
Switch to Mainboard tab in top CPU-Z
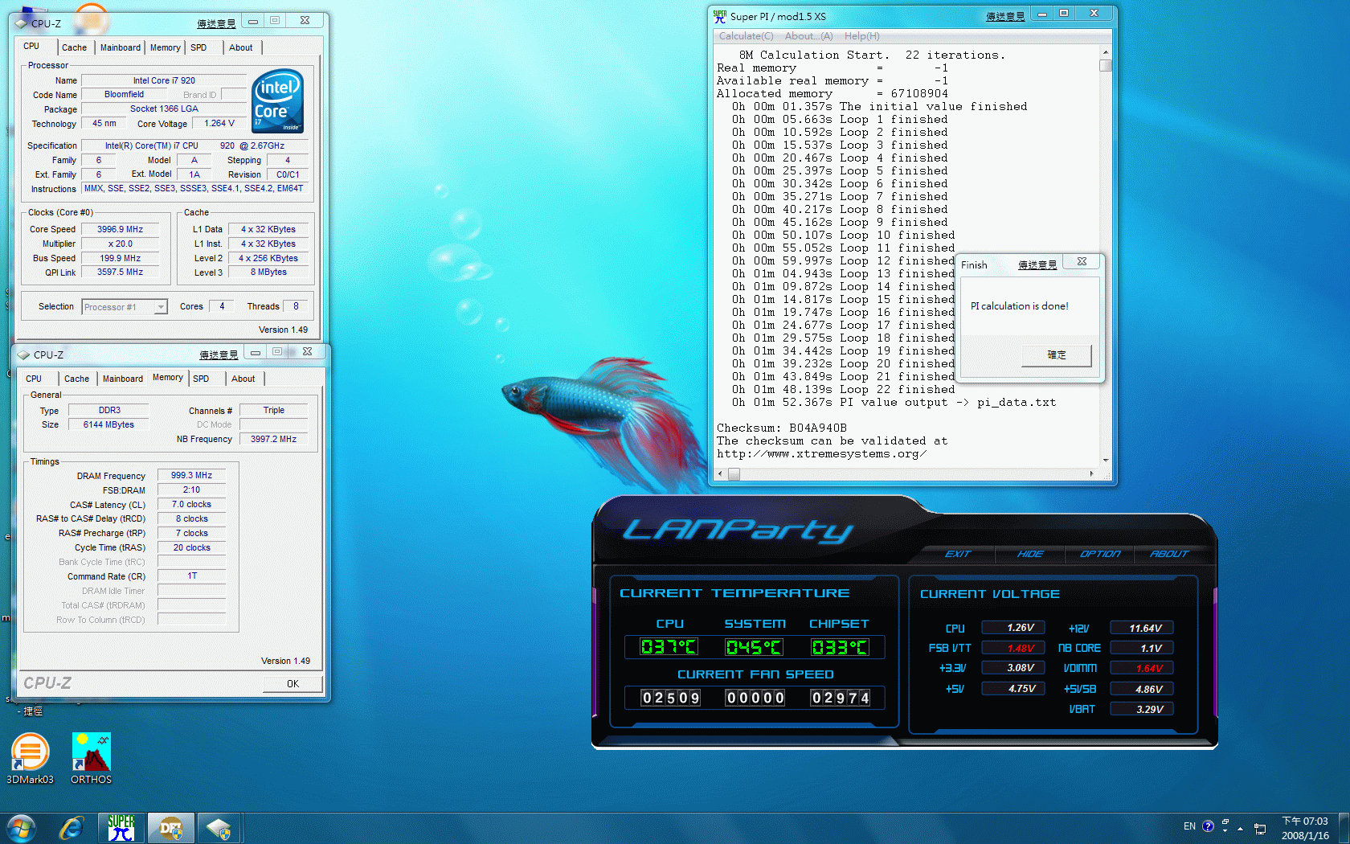[x=121, y=47]
